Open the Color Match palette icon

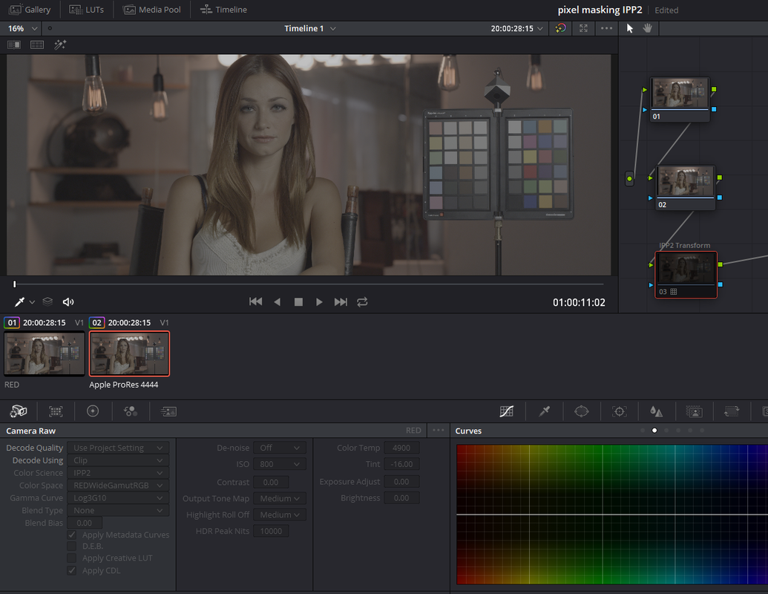[x=56, y=411]
